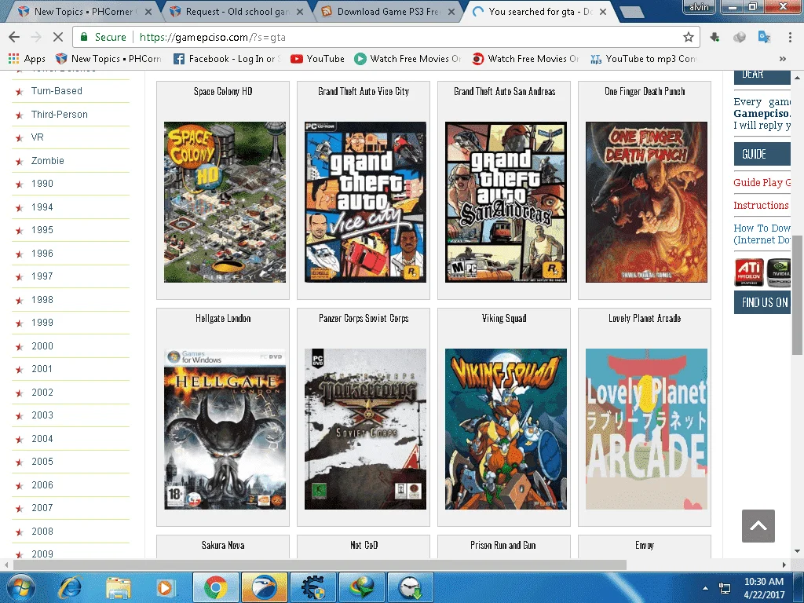Stop loading the page
804x603 pixels.
click(58, 37)
